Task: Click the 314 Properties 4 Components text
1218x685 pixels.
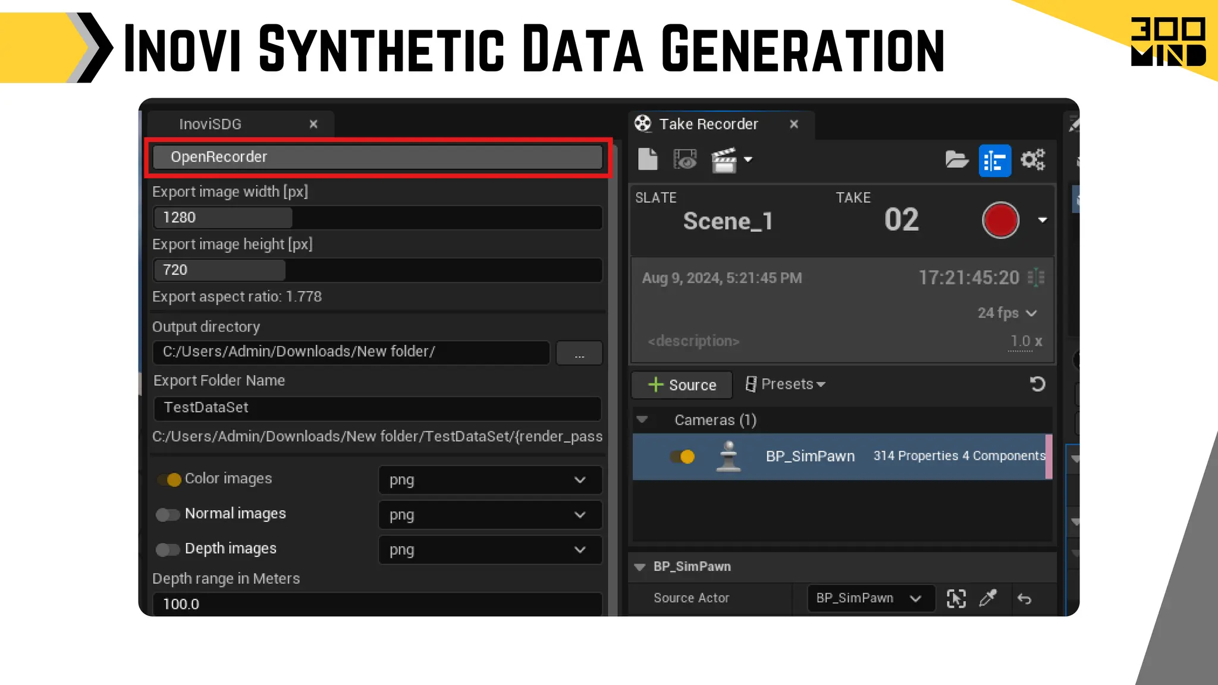Action: point(959,456)
